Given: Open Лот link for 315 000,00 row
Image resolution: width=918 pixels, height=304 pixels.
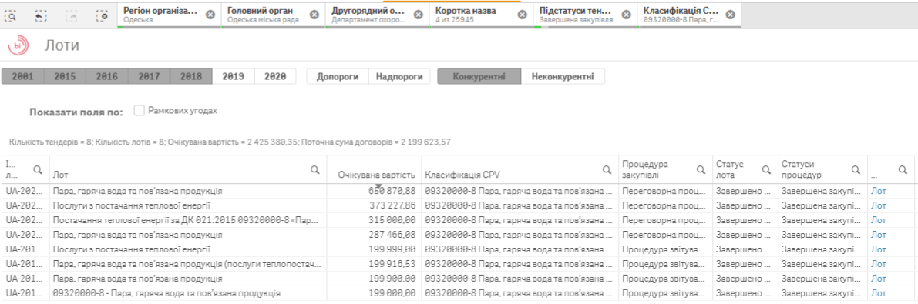Looking at the screenshot, I should click(x=879, y=220).
